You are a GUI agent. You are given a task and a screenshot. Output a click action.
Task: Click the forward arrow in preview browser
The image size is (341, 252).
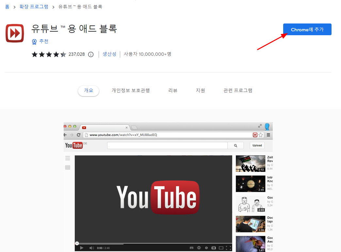point(72,135)
